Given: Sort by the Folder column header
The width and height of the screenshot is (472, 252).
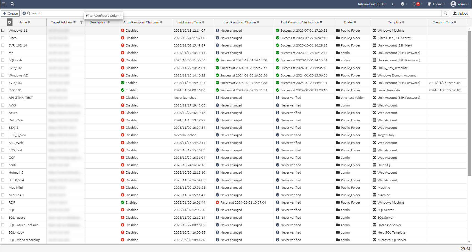Looking at the screenshot, I should [350, 22].
